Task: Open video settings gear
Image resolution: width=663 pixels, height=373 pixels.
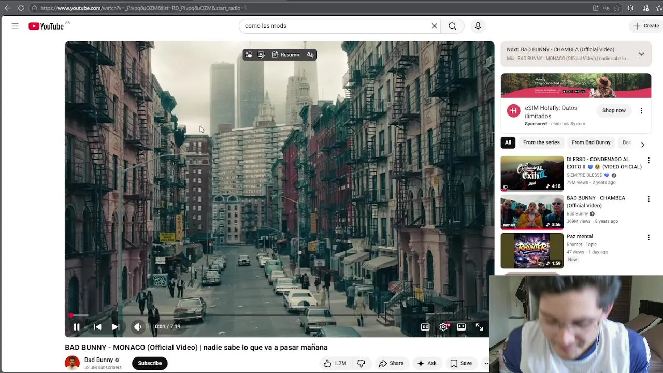Action: 443,327
